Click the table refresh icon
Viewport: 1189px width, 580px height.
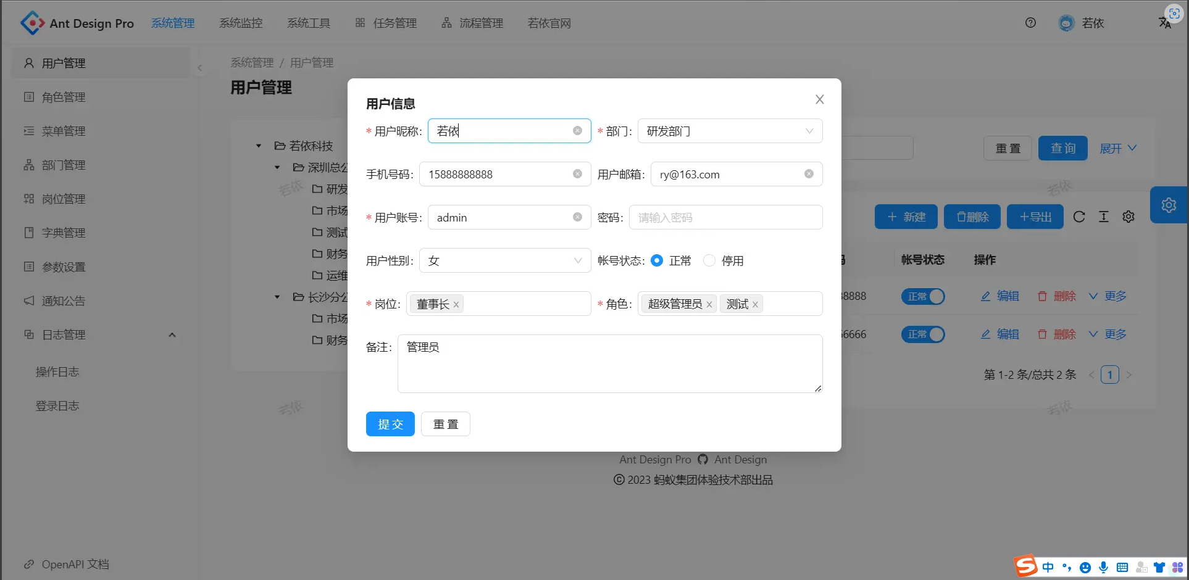(x=1079, y=217)
